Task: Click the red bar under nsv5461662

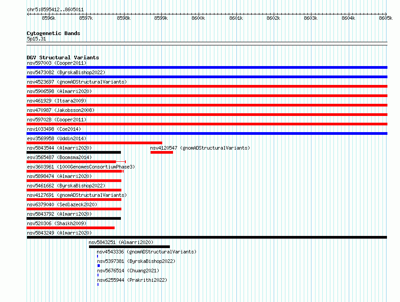Action: point(74,190)
